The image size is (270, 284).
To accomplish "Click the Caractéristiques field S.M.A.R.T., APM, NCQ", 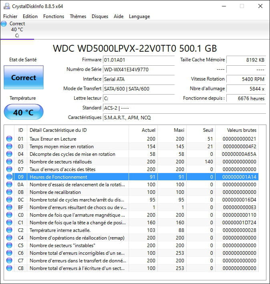I will tap(185, 118).
